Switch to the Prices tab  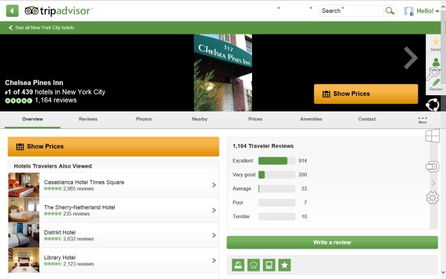(x=255, y=119)
